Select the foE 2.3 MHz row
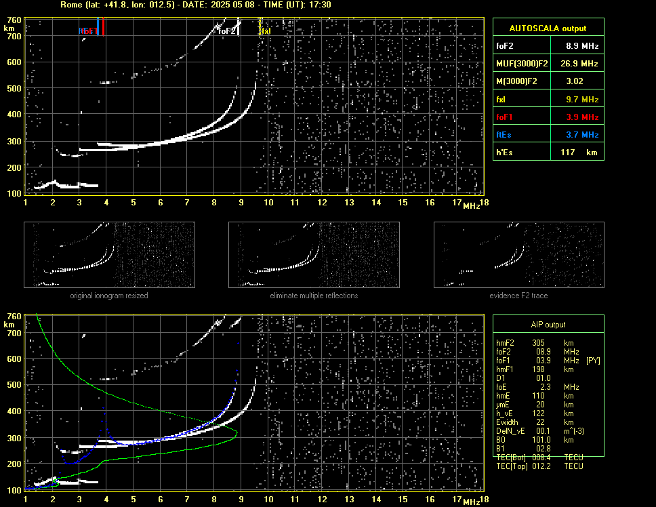656x507 pixels. 537,387
